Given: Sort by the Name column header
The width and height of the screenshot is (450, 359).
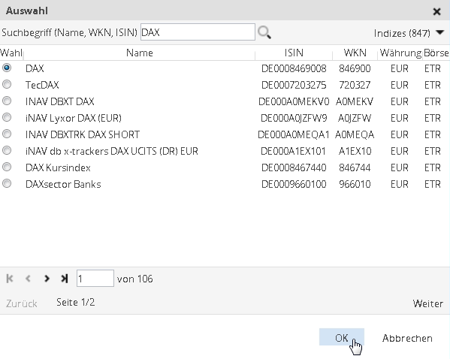Looking at the screenshot, I should tap(140, 53).
